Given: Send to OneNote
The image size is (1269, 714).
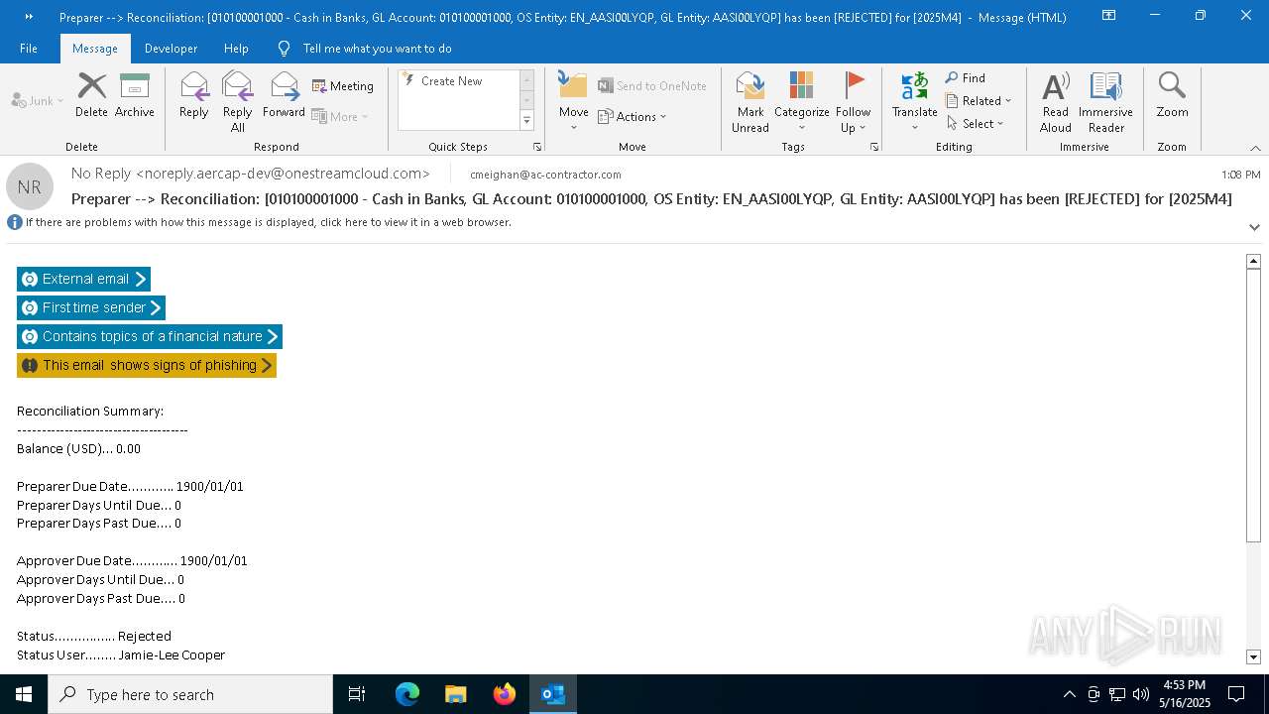Looking at the screenshot, I should coord(652,86).
